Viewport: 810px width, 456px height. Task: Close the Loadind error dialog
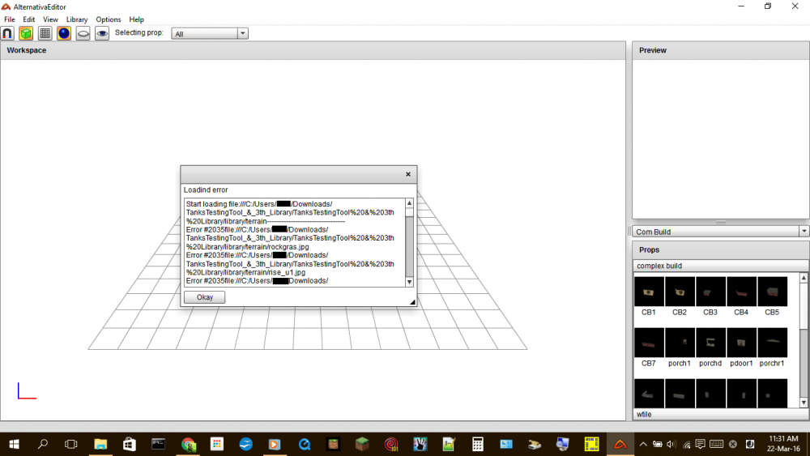pyautogui.click(x=408, y=174)
